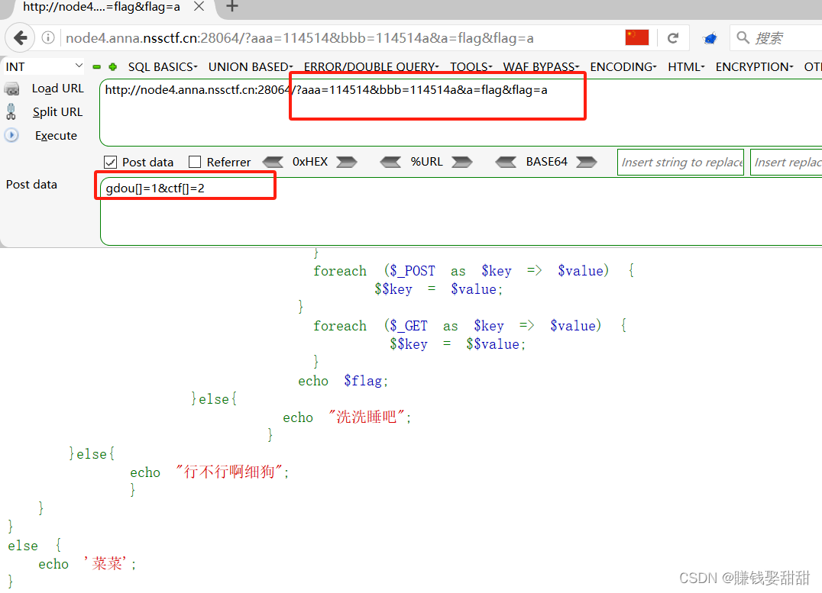
Task: Click the left BASE64 decode arrow
Action: 506,162
